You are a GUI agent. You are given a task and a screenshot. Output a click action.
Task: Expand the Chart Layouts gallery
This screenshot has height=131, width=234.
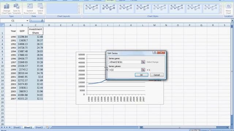(x=79, y=12)
